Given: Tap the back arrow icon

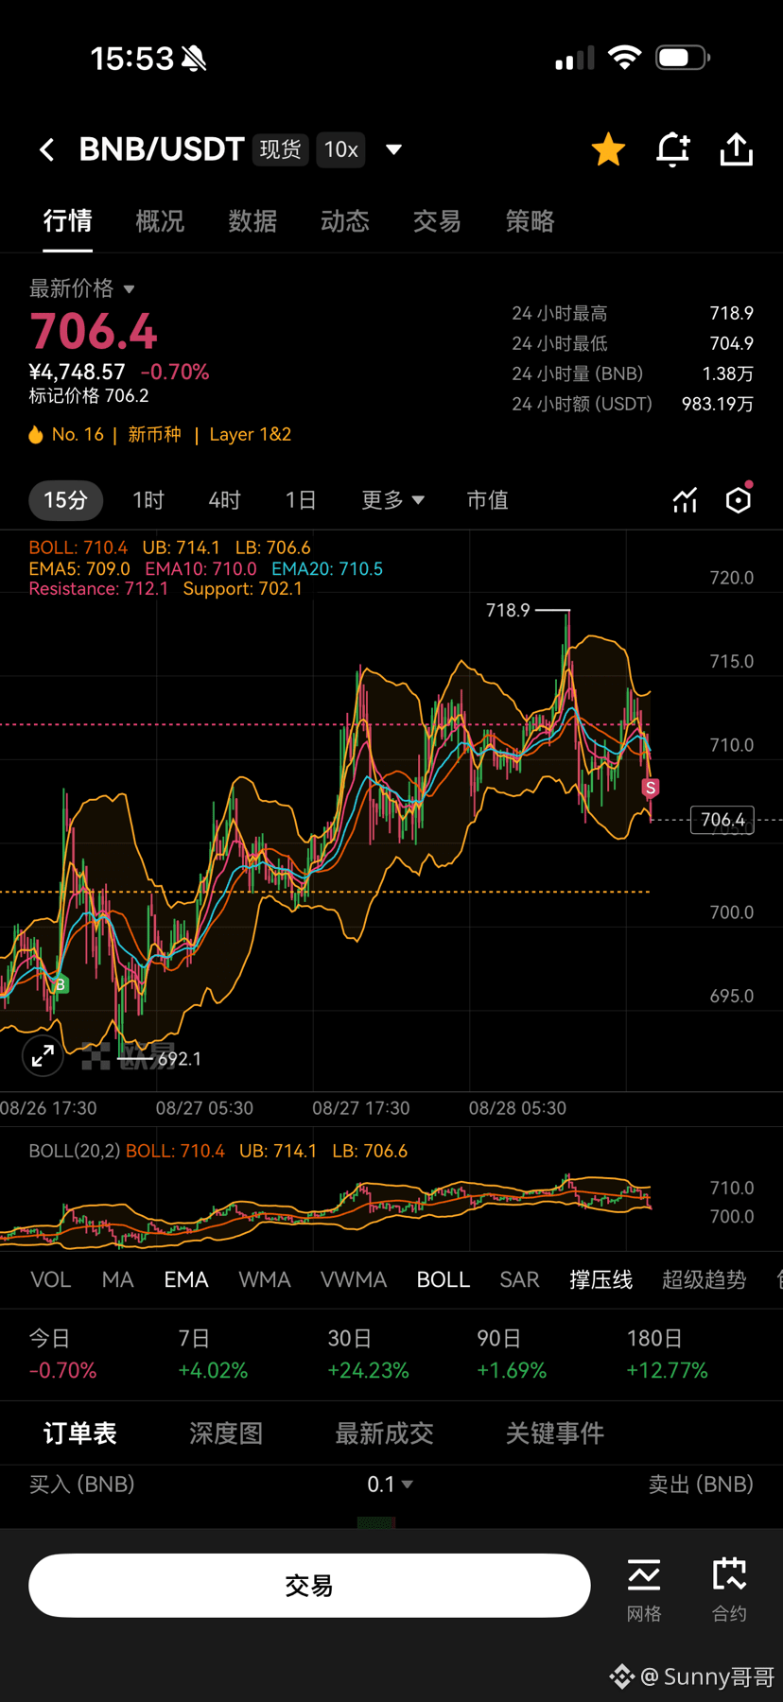Looking at the screenshot, I should pos(46,149).
